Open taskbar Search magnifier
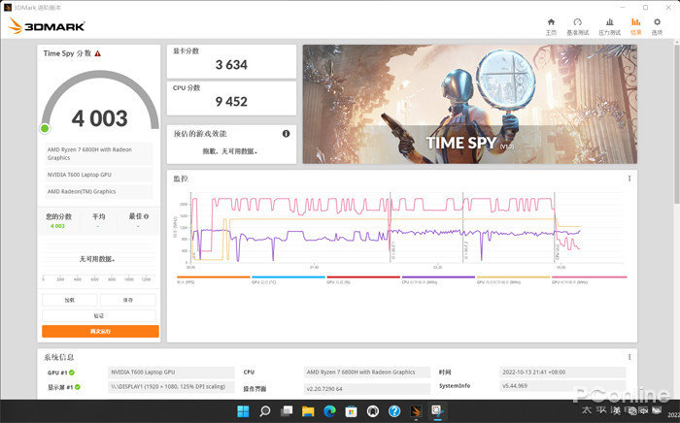 pos(264,411)
